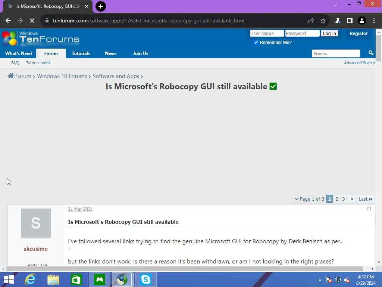Click the Log in button
The height and width of the screenshot is (287, 382).
click(329, 33)
